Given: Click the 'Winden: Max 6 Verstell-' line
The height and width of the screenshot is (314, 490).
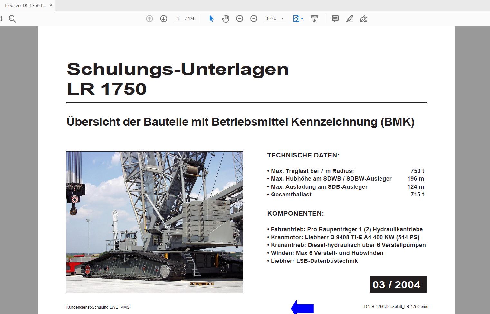Looking at the screenshot, I should 325,253.
